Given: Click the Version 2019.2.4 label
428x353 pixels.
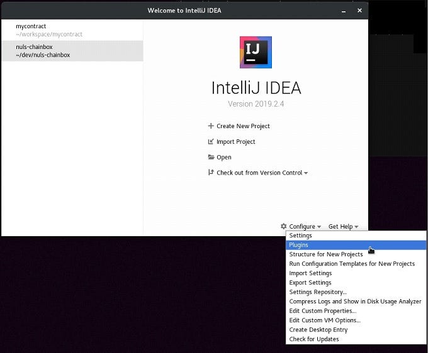Looking at the screenshot, I should coord(256,104).
